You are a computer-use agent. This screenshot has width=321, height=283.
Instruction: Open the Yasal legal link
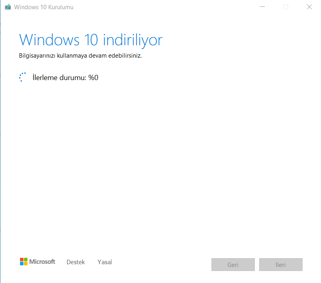click(x=105, y=262)
